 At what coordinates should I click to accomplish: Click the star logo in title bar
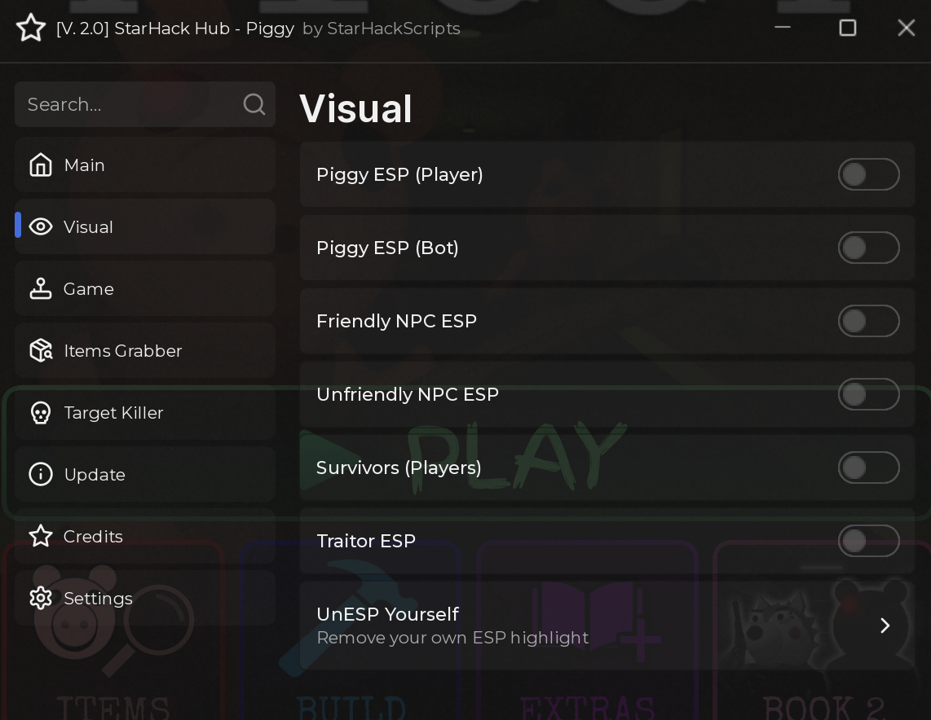click(x=31, y=28)
